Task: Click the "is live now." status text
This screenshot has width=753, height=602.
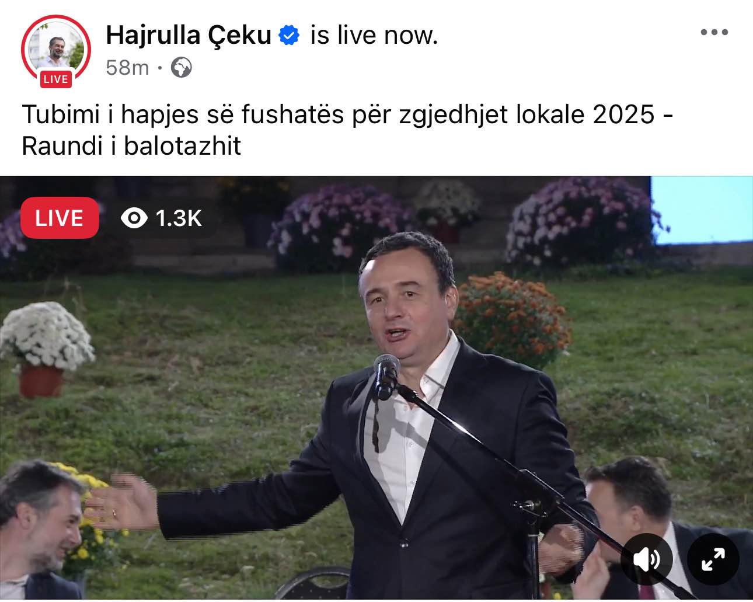Action: point(374,35)
